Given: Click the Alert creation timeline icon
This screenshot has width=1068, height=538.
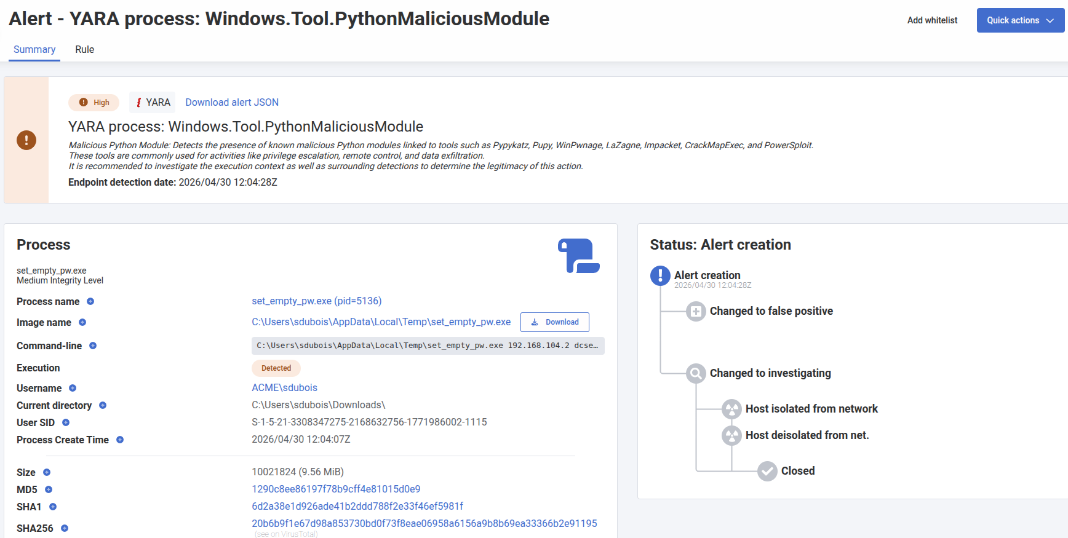Looking at the screenshot, I should click(x=660, y=276).
